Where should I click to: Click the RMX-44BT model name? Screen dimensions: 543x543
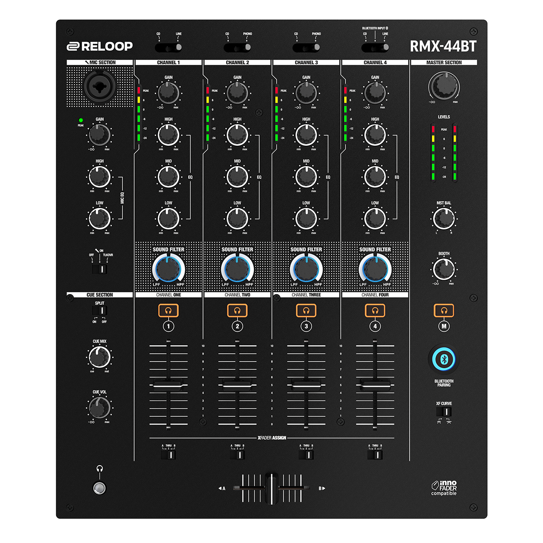pyautogui.click(x=443, y=46)
